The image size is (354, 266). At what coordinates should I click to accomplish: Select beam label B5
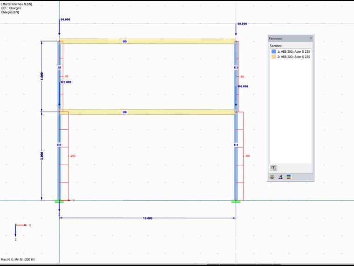click(125, 42)
